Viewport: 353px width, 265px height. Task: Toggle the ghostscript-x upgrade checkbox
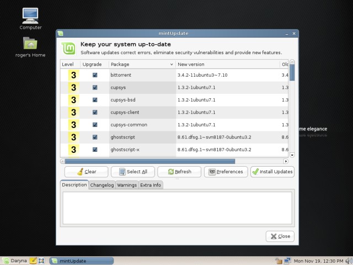(x=95, y=150)
